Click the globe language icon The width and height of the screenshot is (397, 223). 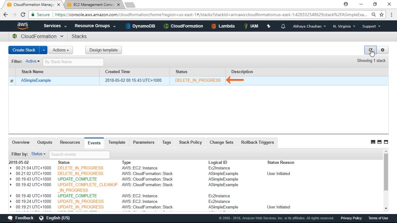(41, 218)
